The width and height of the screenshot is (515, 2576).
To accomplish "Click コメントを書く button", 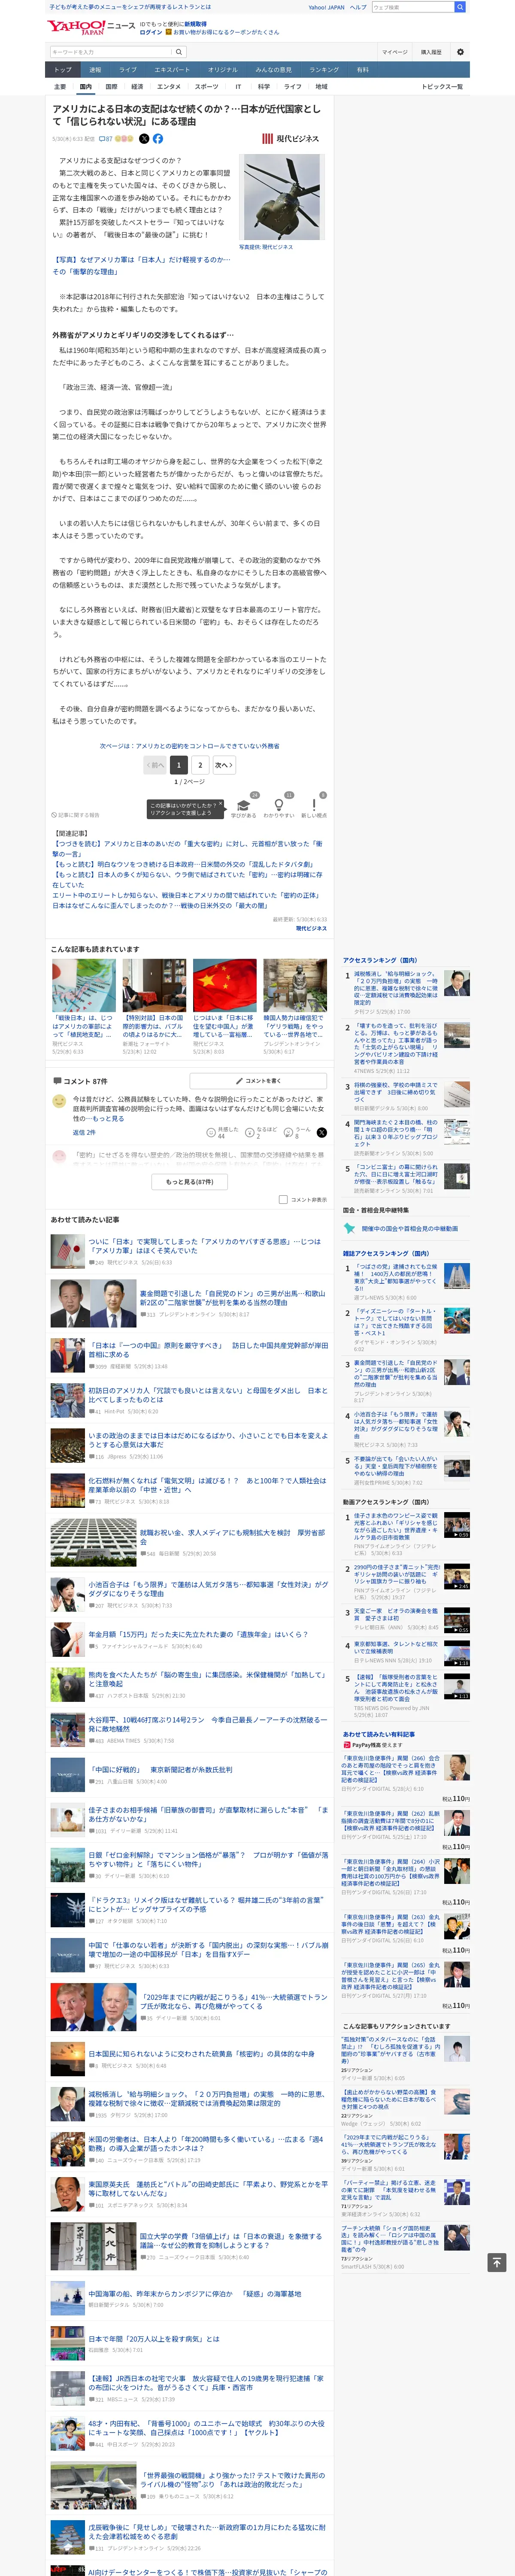I will click(258, 1081).
